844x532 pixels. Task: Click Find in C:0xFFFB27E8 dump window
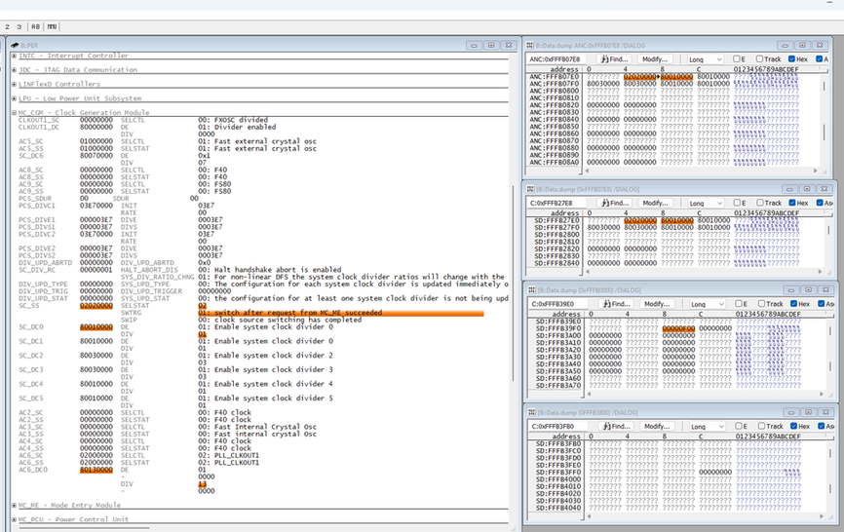click(615, 203)
